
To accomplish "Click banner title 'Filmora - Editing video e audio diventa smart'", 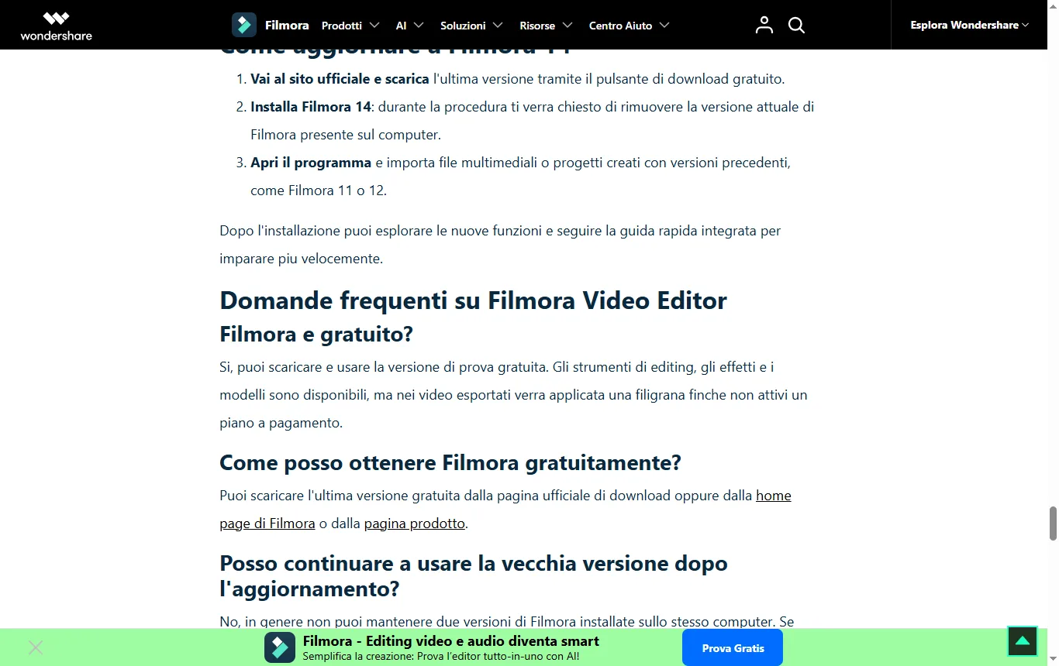I will click(451, 641).
